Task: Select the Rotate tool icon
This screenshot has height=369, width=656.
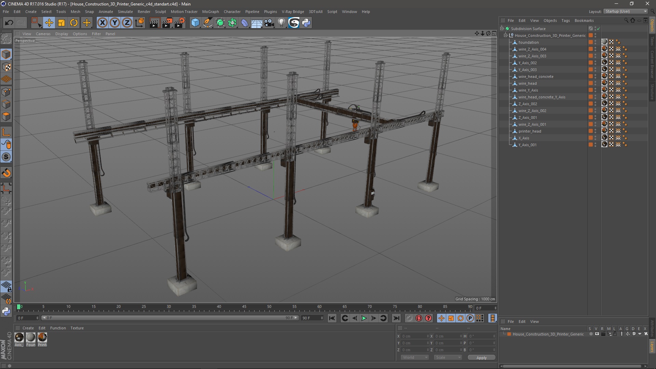Action: pos(74,23)
